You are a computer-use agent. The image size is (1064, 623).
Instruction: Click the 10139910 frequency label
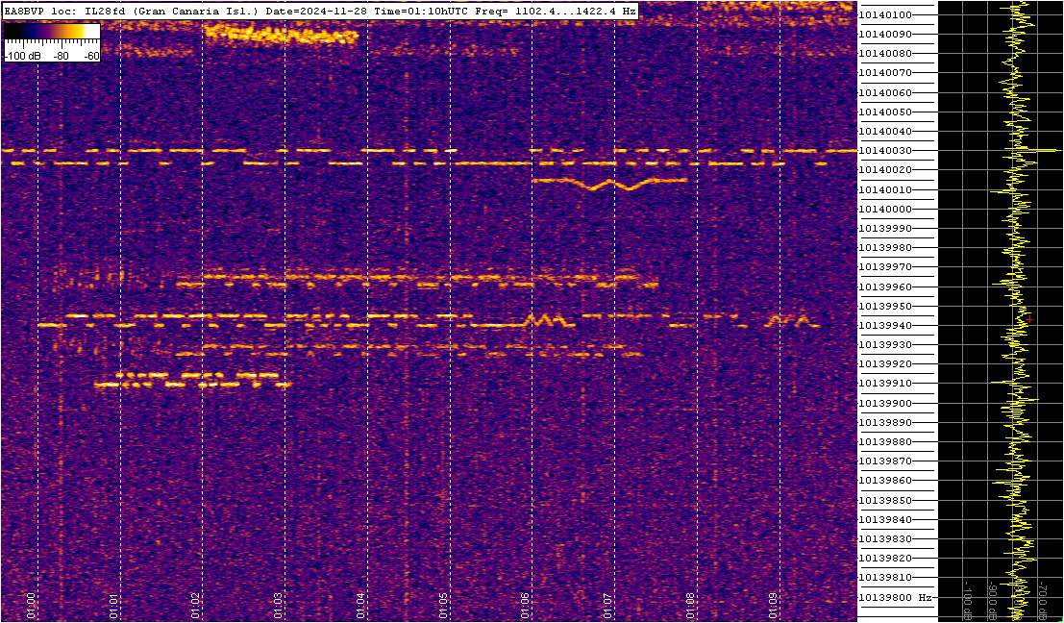point(885,384)
